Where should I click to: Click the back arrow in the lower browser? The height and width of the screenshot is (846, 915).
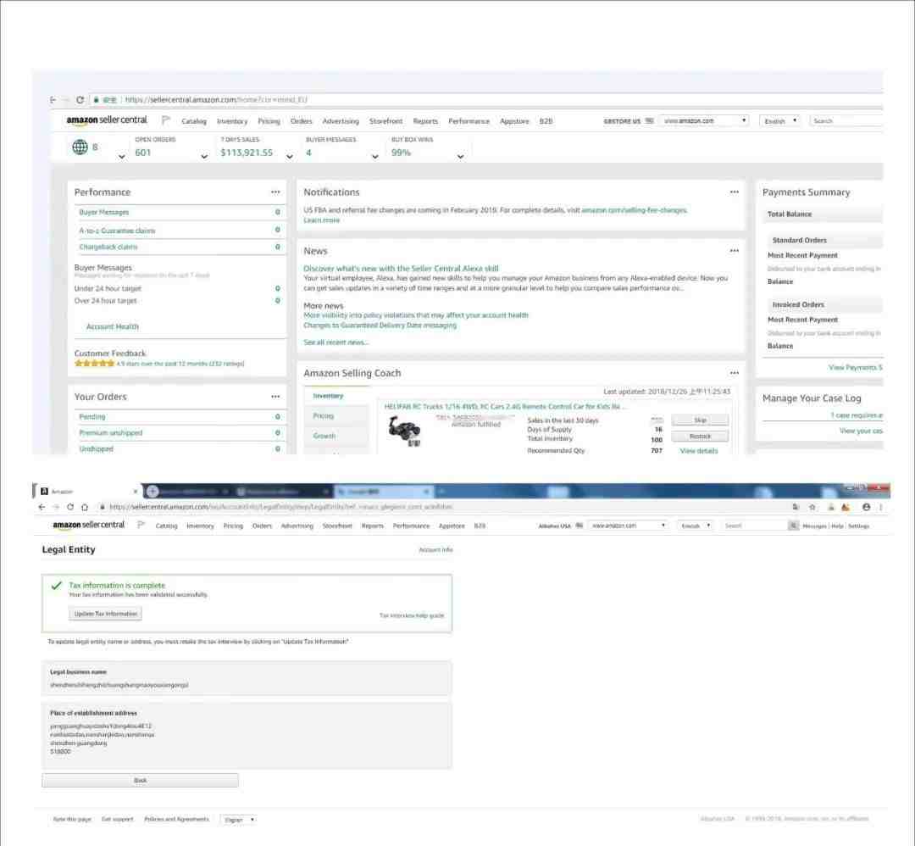coord(42,507)
